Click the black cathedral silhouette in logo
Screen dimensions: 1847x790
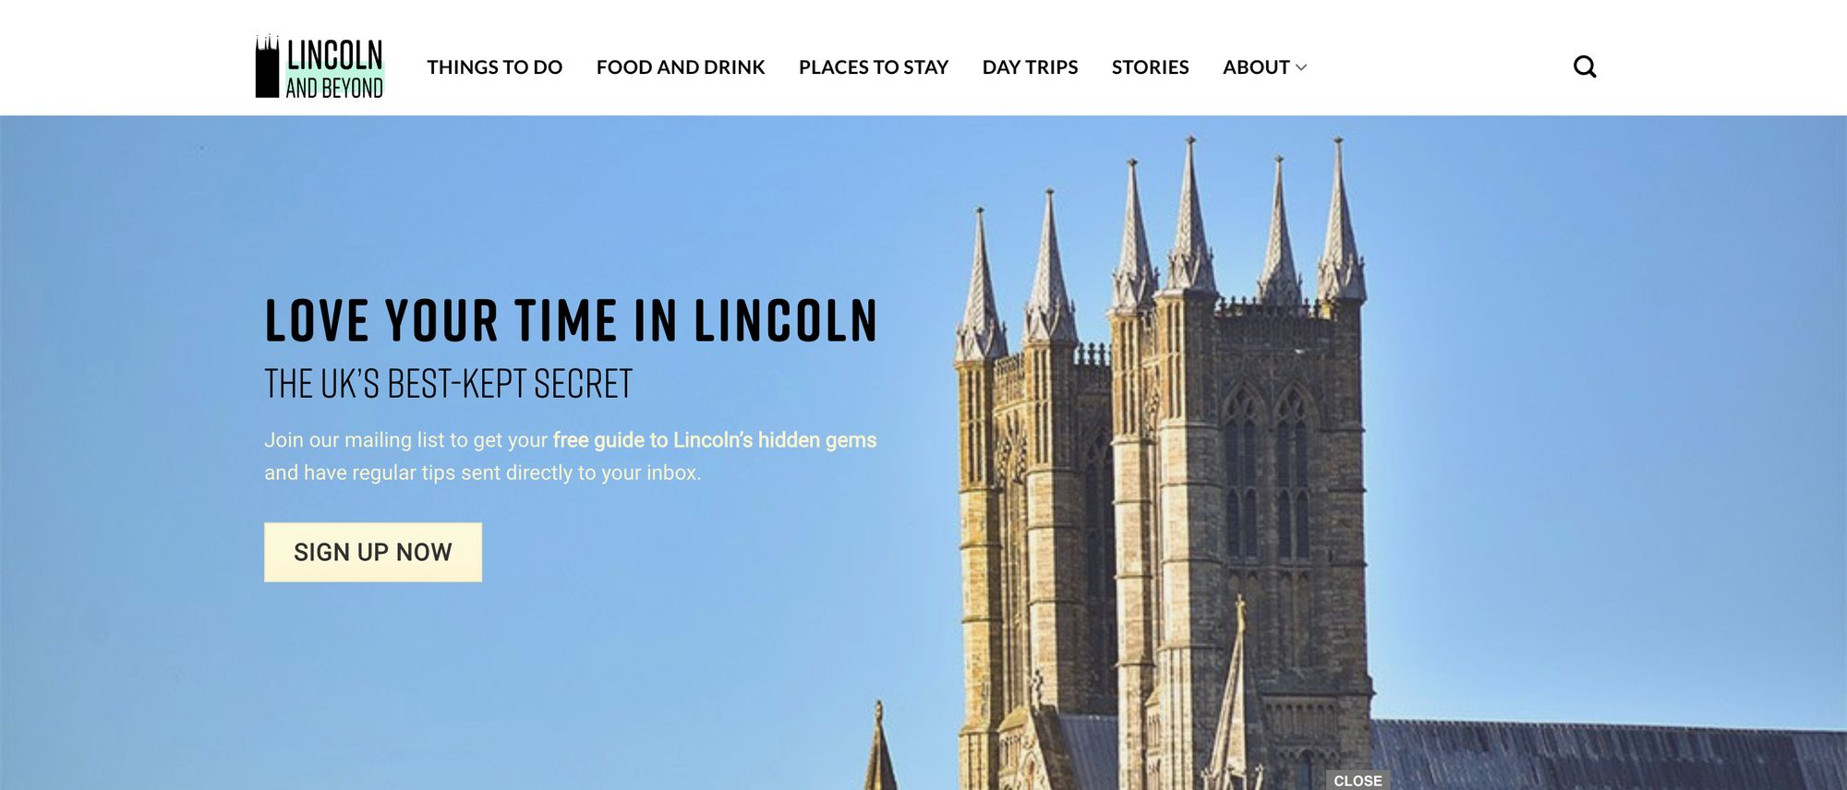(x=267, y=66)
